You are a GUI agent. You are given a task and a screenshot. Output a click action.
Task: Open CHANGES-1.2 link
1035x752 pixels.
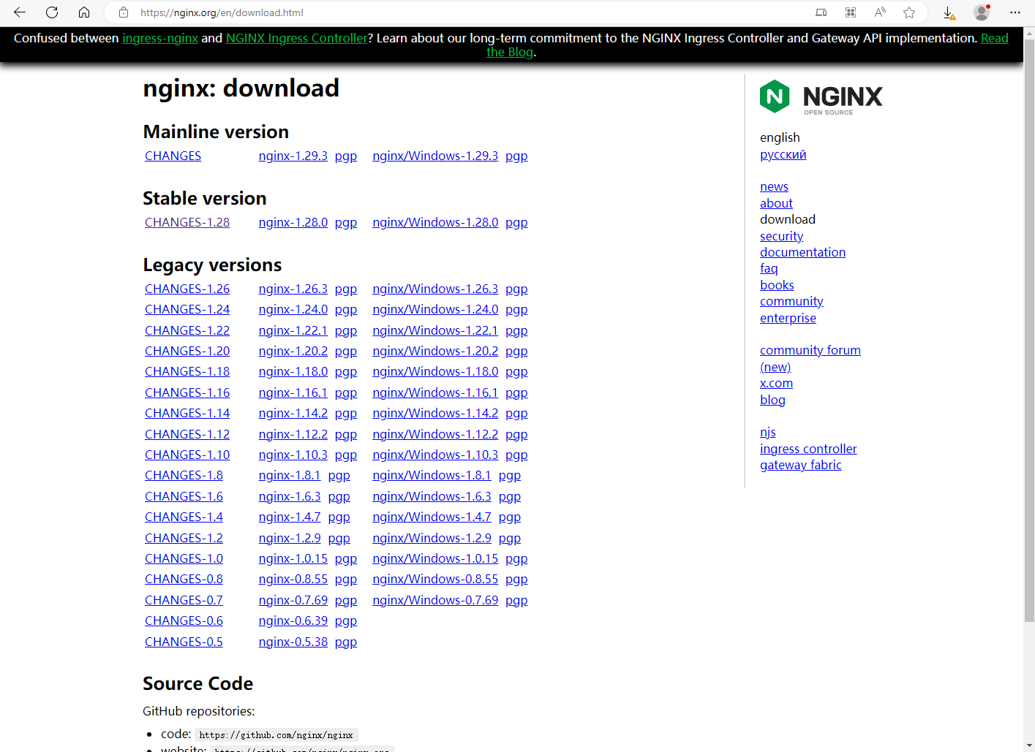tap(184, 538)
